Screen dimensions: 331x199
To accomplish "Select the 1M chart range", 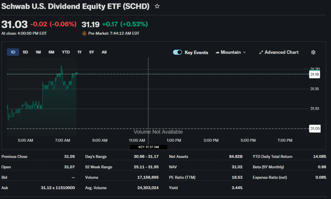I will (x=38, y=52).
